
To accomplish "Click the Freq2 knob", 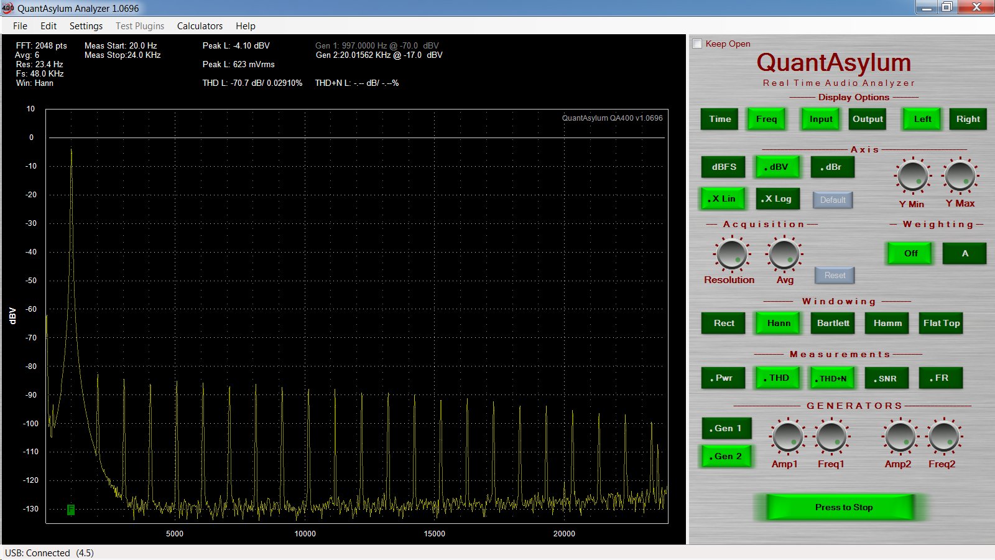I will click(944, 436).
